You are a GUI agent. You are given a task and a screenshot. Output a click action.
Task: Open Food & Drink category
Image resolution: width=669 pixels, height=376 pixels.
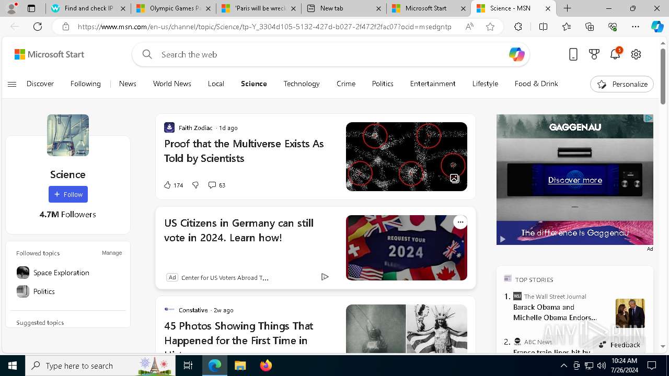pos(536,84)
